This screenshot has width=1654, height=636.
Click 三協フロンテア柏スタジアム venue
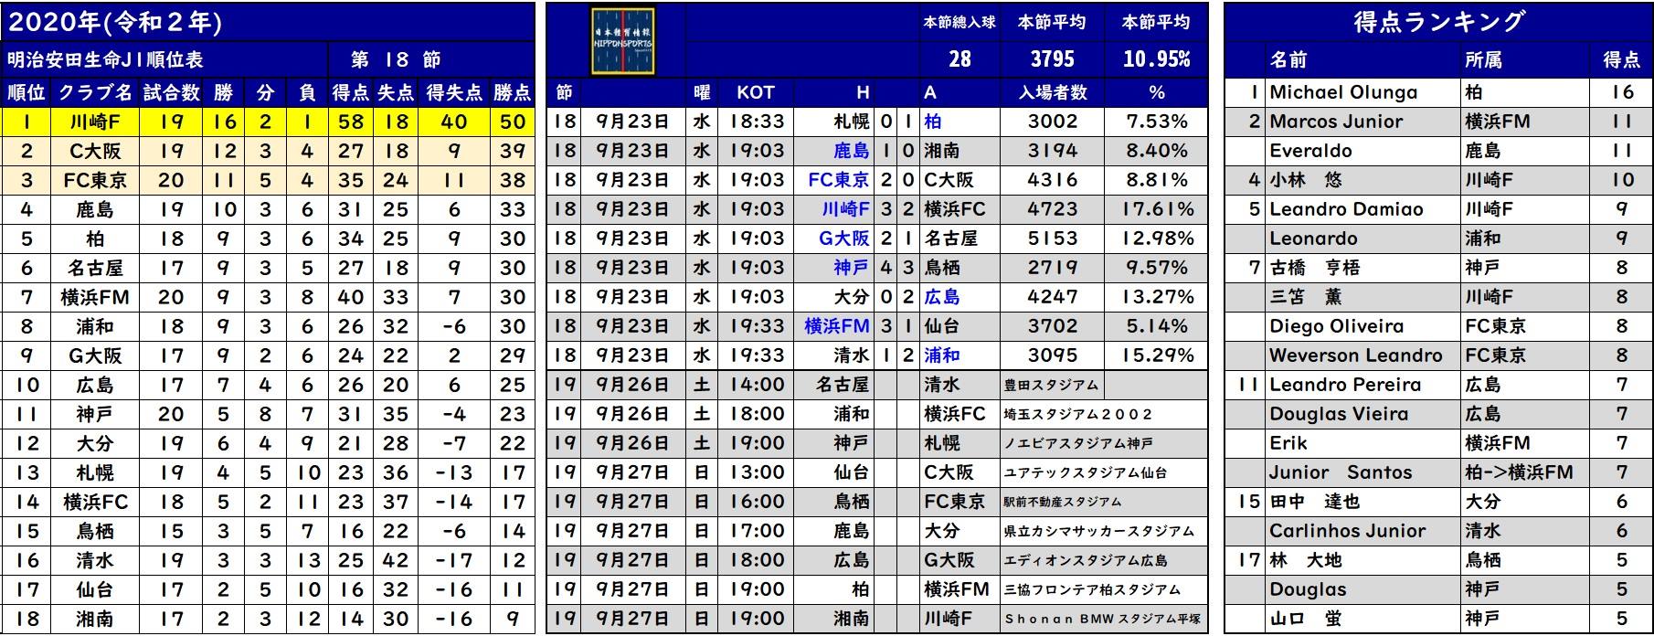[x=1092, y=590]
